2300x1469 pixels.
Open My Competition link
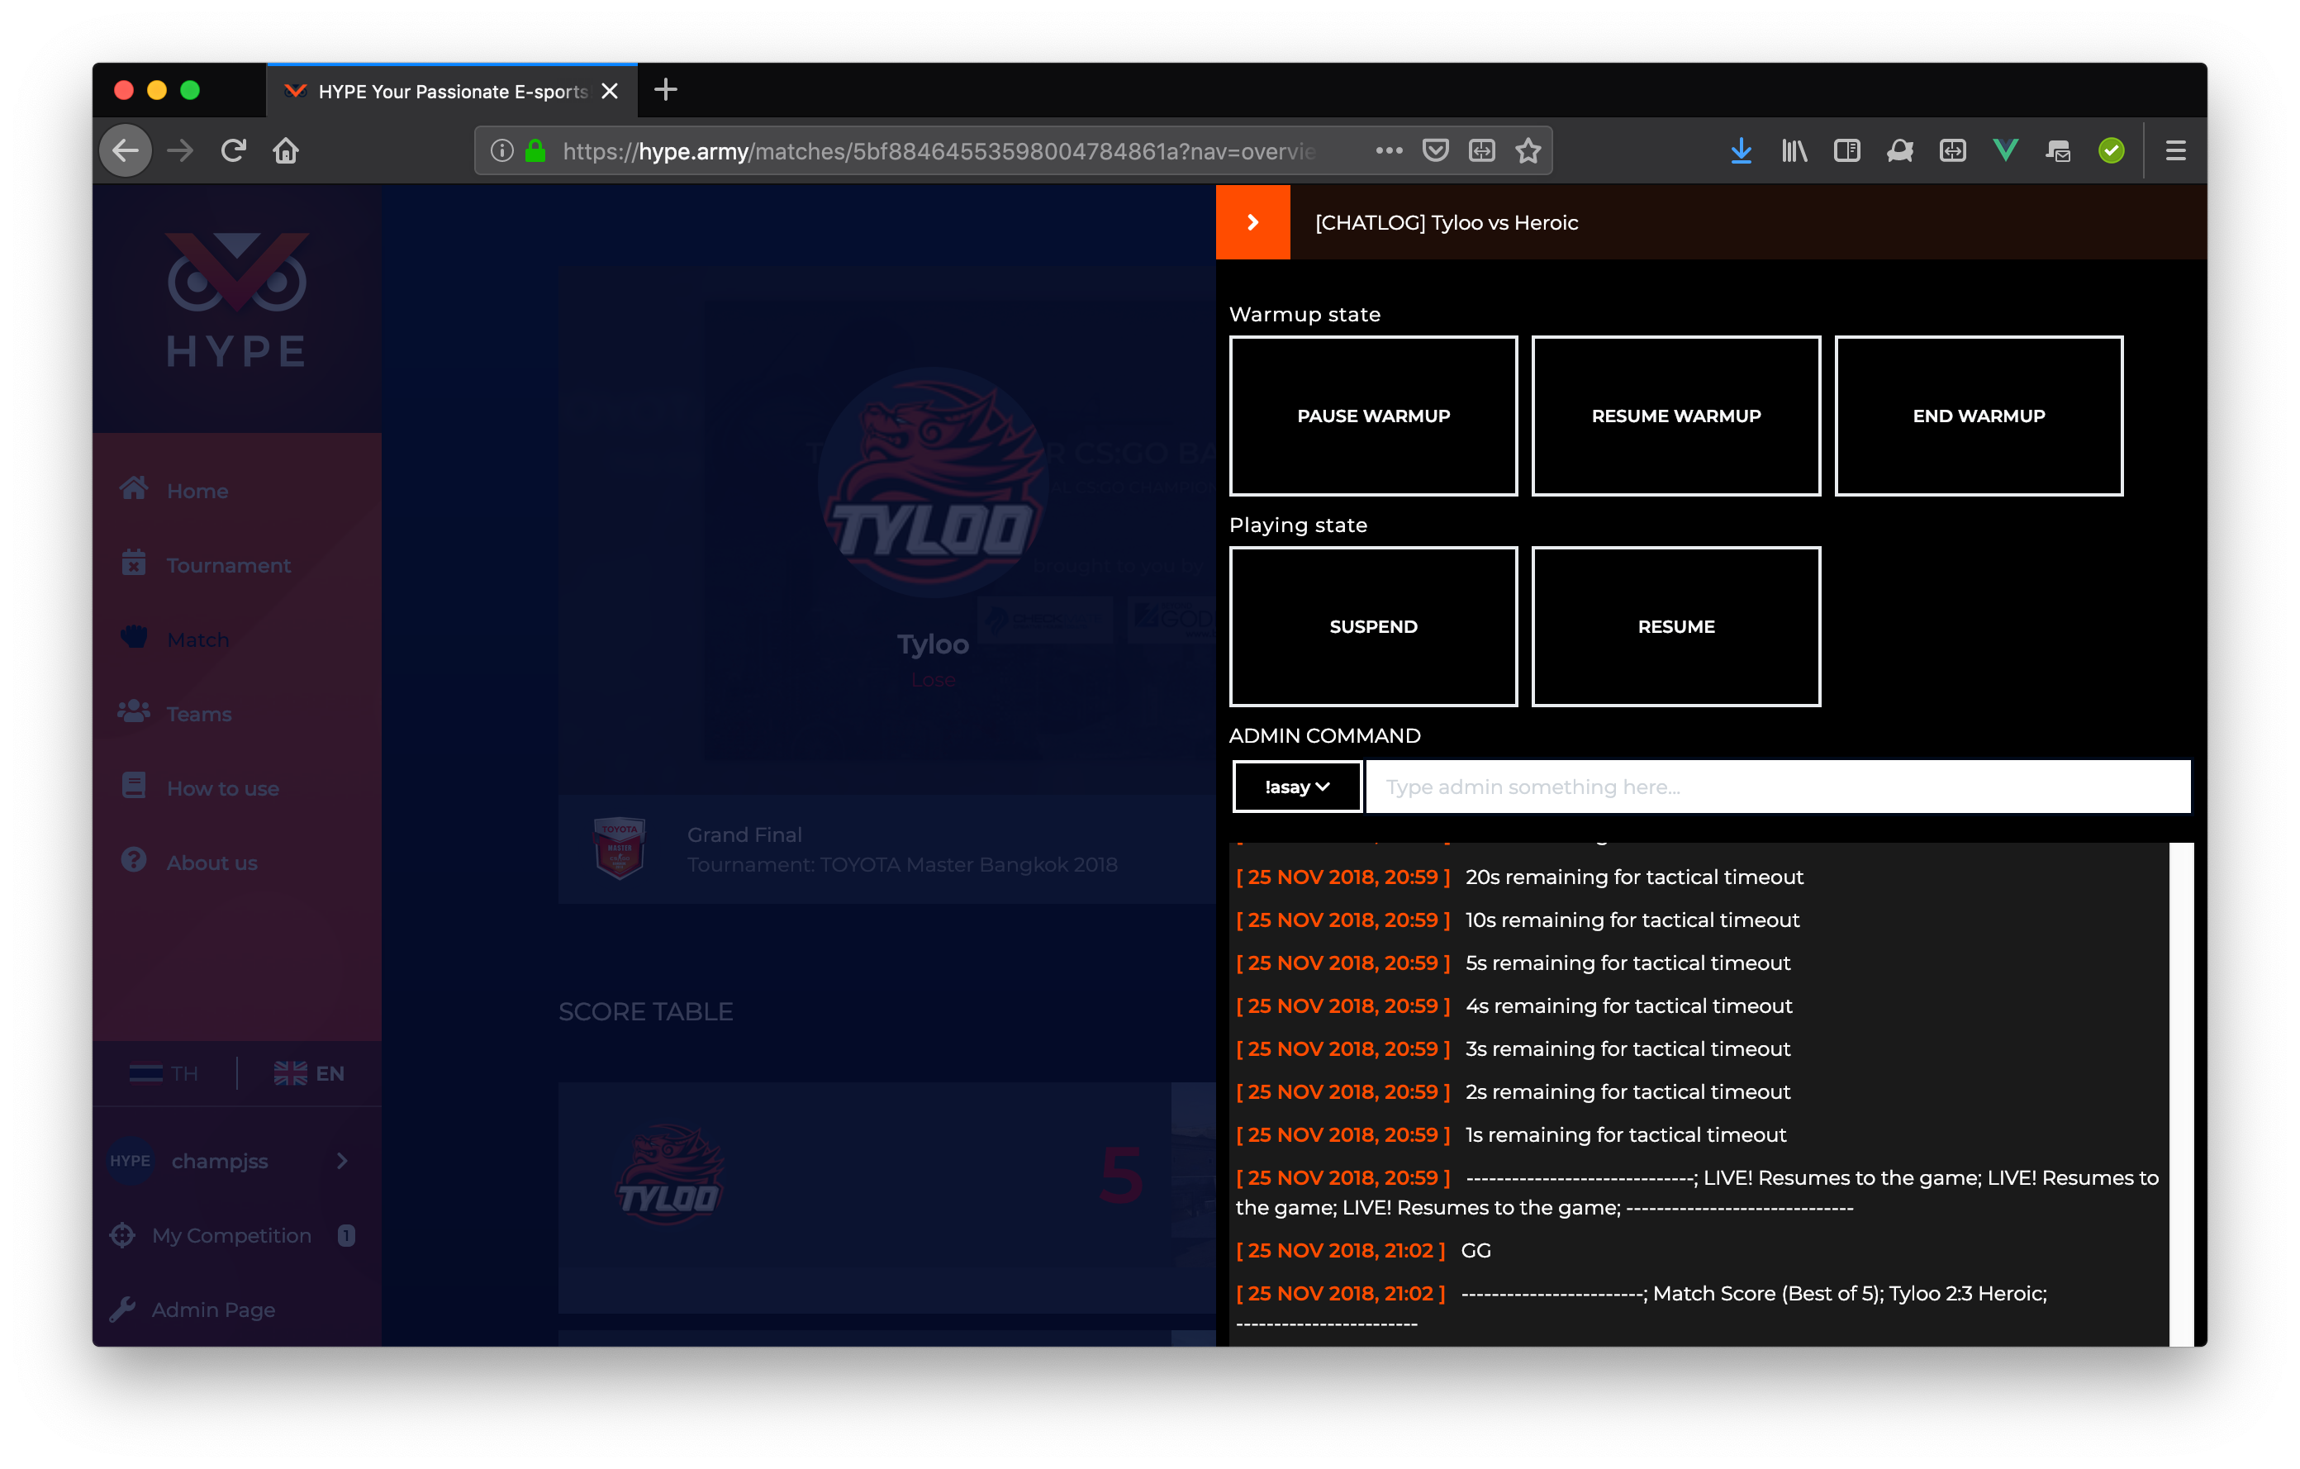231,1235
